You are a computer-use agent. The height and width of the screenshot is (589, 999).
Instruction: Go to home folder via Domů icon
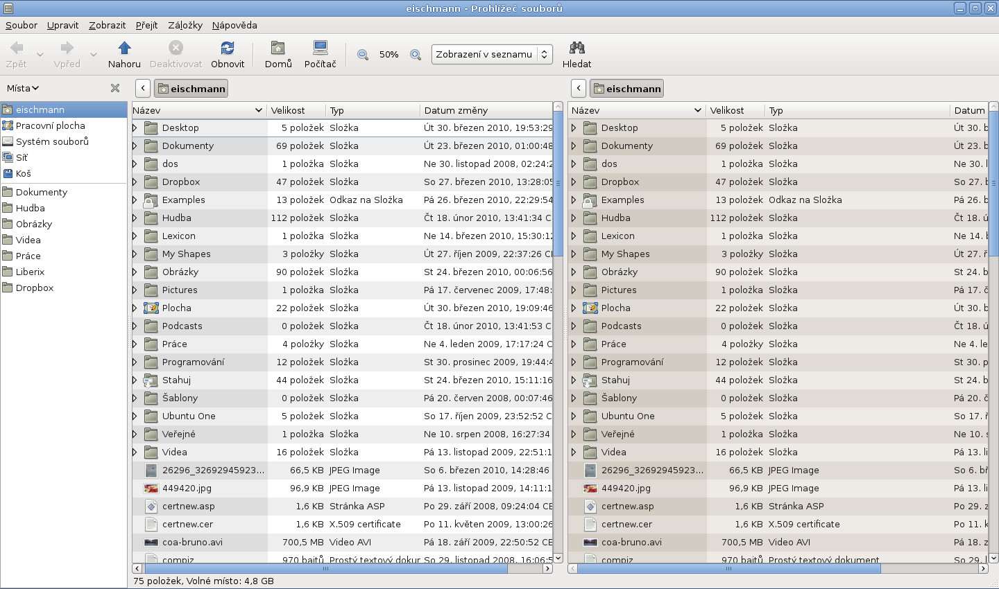(278, 48)
